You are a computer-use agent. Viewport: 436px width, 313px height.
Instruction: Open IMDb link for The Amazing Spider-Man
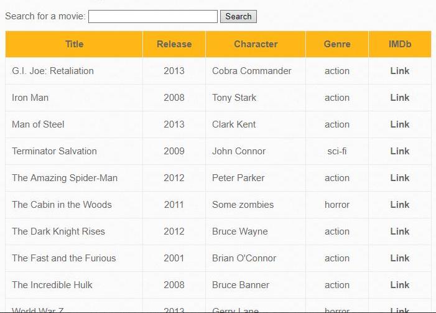pyautogui.click(x=400, y=178)
